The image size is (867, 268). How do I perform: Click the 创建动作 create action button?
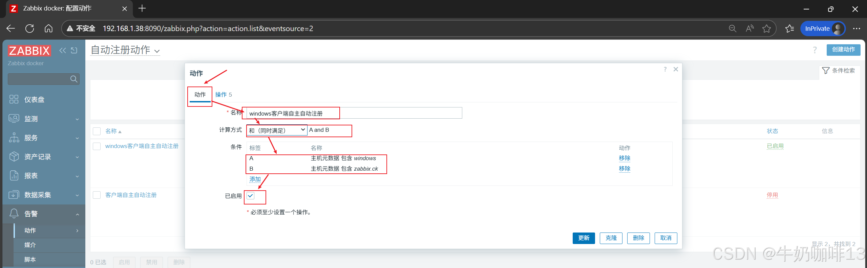click(x=843, y=50)
